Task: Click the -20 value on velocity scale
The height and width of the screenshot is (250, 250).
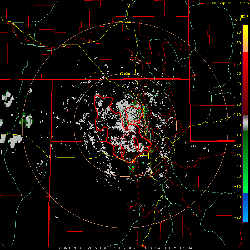Action: point(237,146)
